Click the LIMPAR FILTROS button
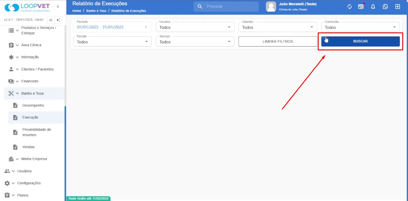Image resolution: width=408 pixels, height=201 pixels. coord(278,41)
